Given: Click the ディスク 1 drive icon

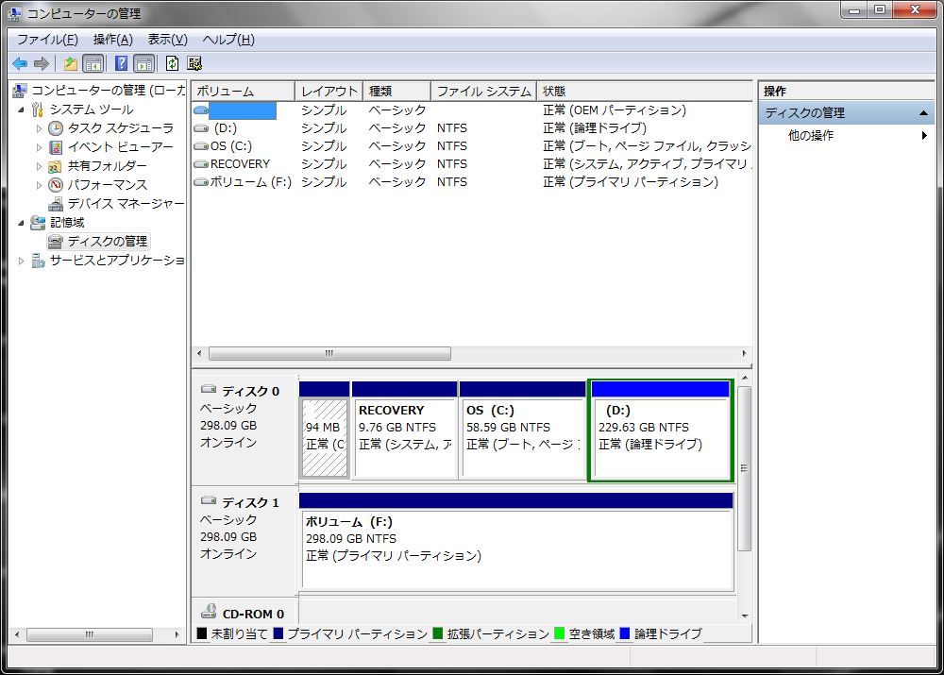Looking at the screenshot, I should pos(209,500).
